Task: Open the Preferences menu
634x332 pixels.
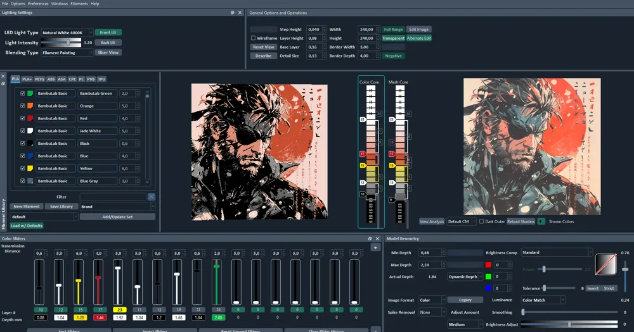Action: click(38, 4)
